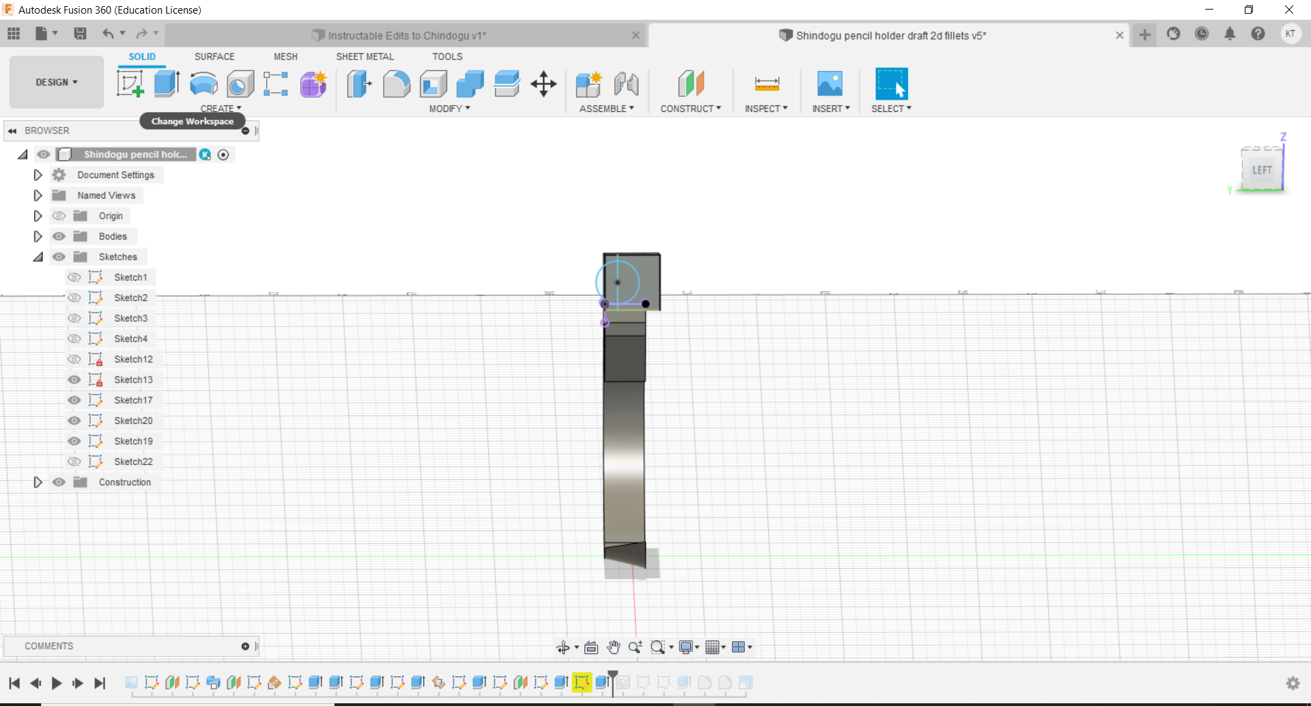Select the Shell tool
The height and width of the screenshot is (706, 1311).
pos(433,84)
